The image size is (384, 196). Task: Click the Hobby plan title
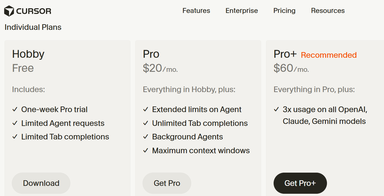28,54
